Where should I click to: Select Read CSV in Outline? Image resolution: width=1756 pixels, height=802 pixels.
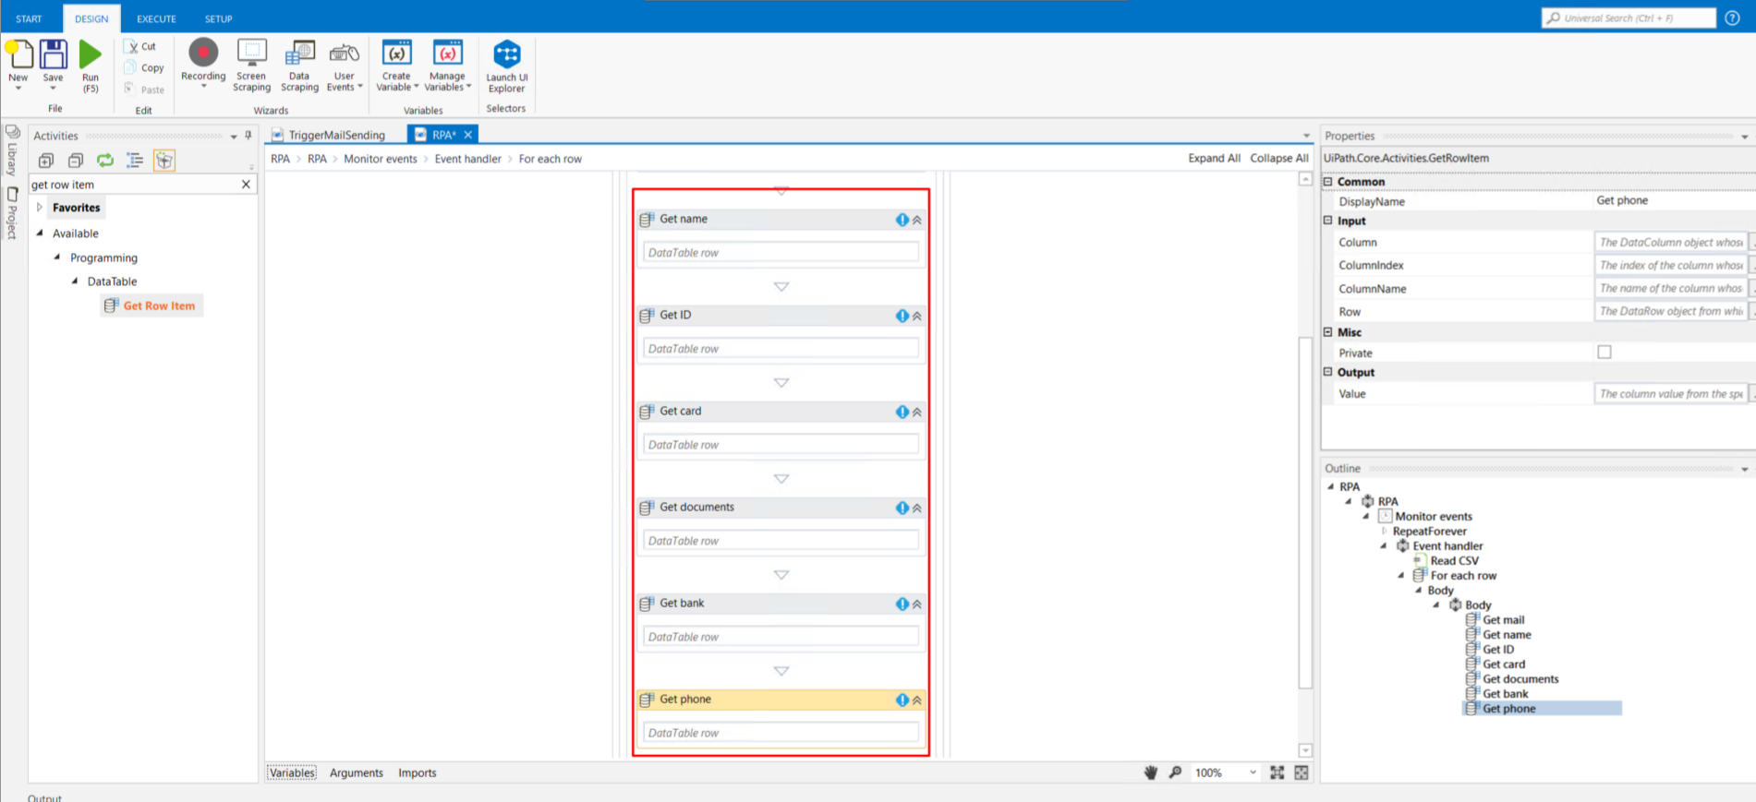[x=1454, y=561]
